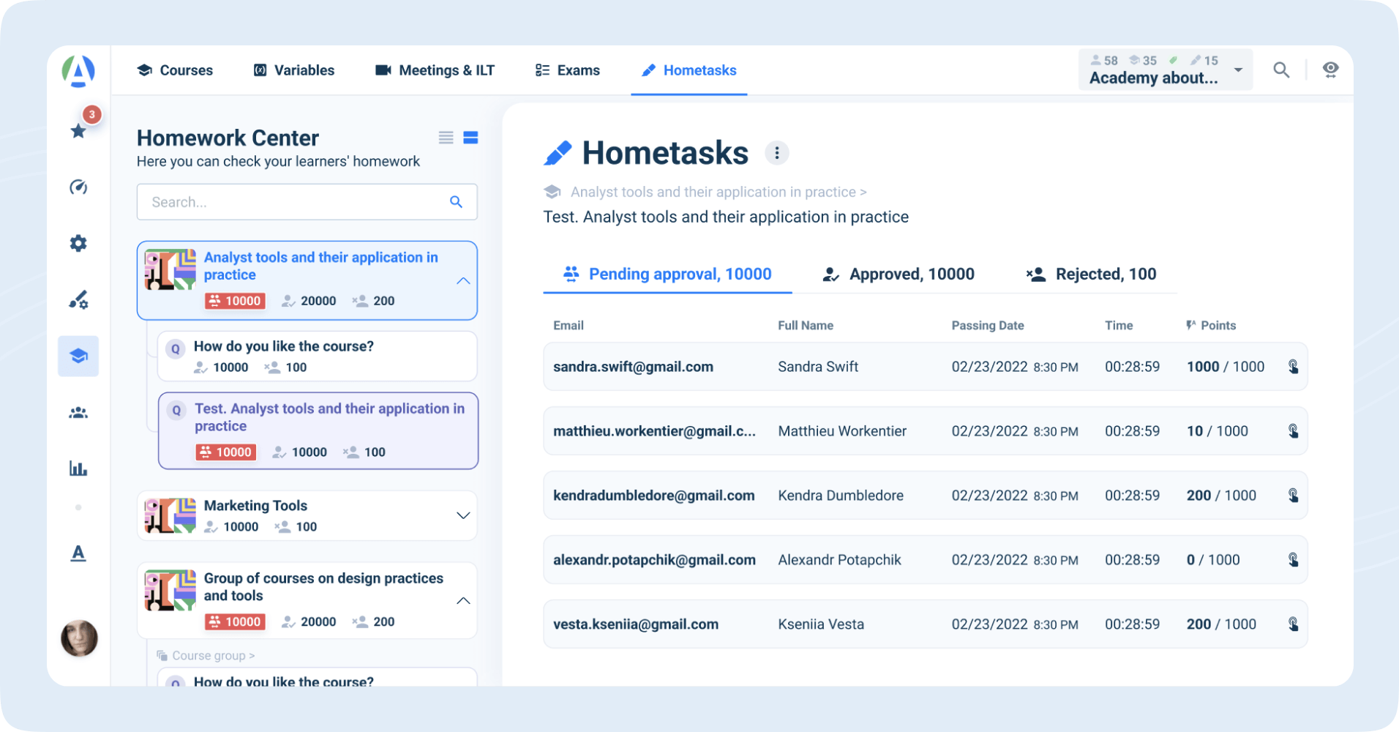Sort by Time column header
Image resolution: width=1399 pixels, height=732 pixels.
(x=1119, y=326)
